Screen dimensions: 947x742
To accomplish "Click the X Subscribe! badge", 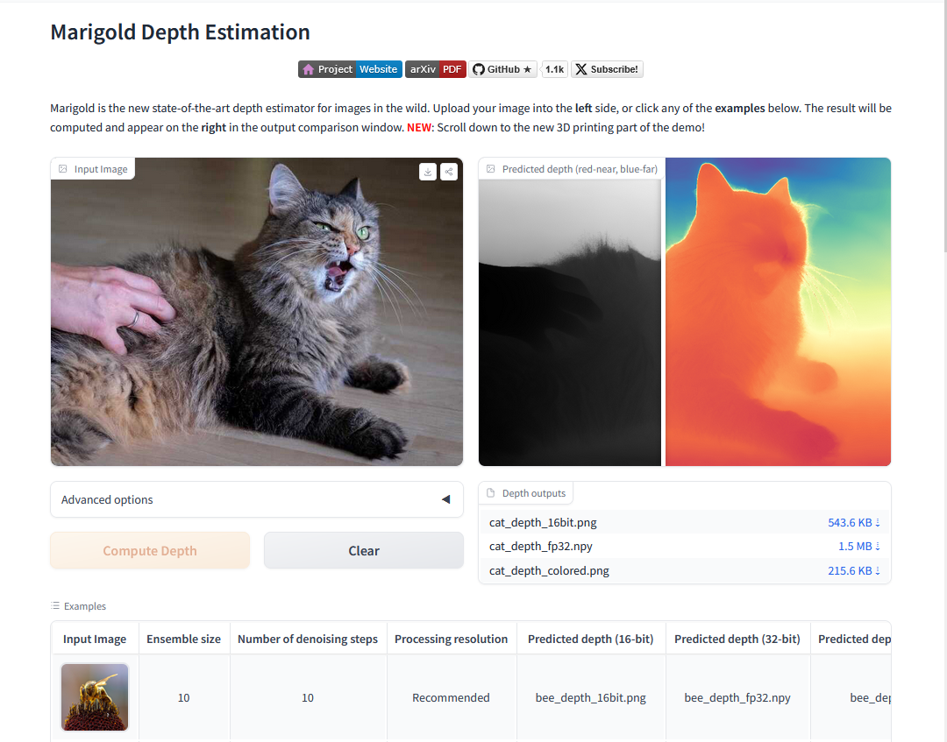I will [607, 69].
